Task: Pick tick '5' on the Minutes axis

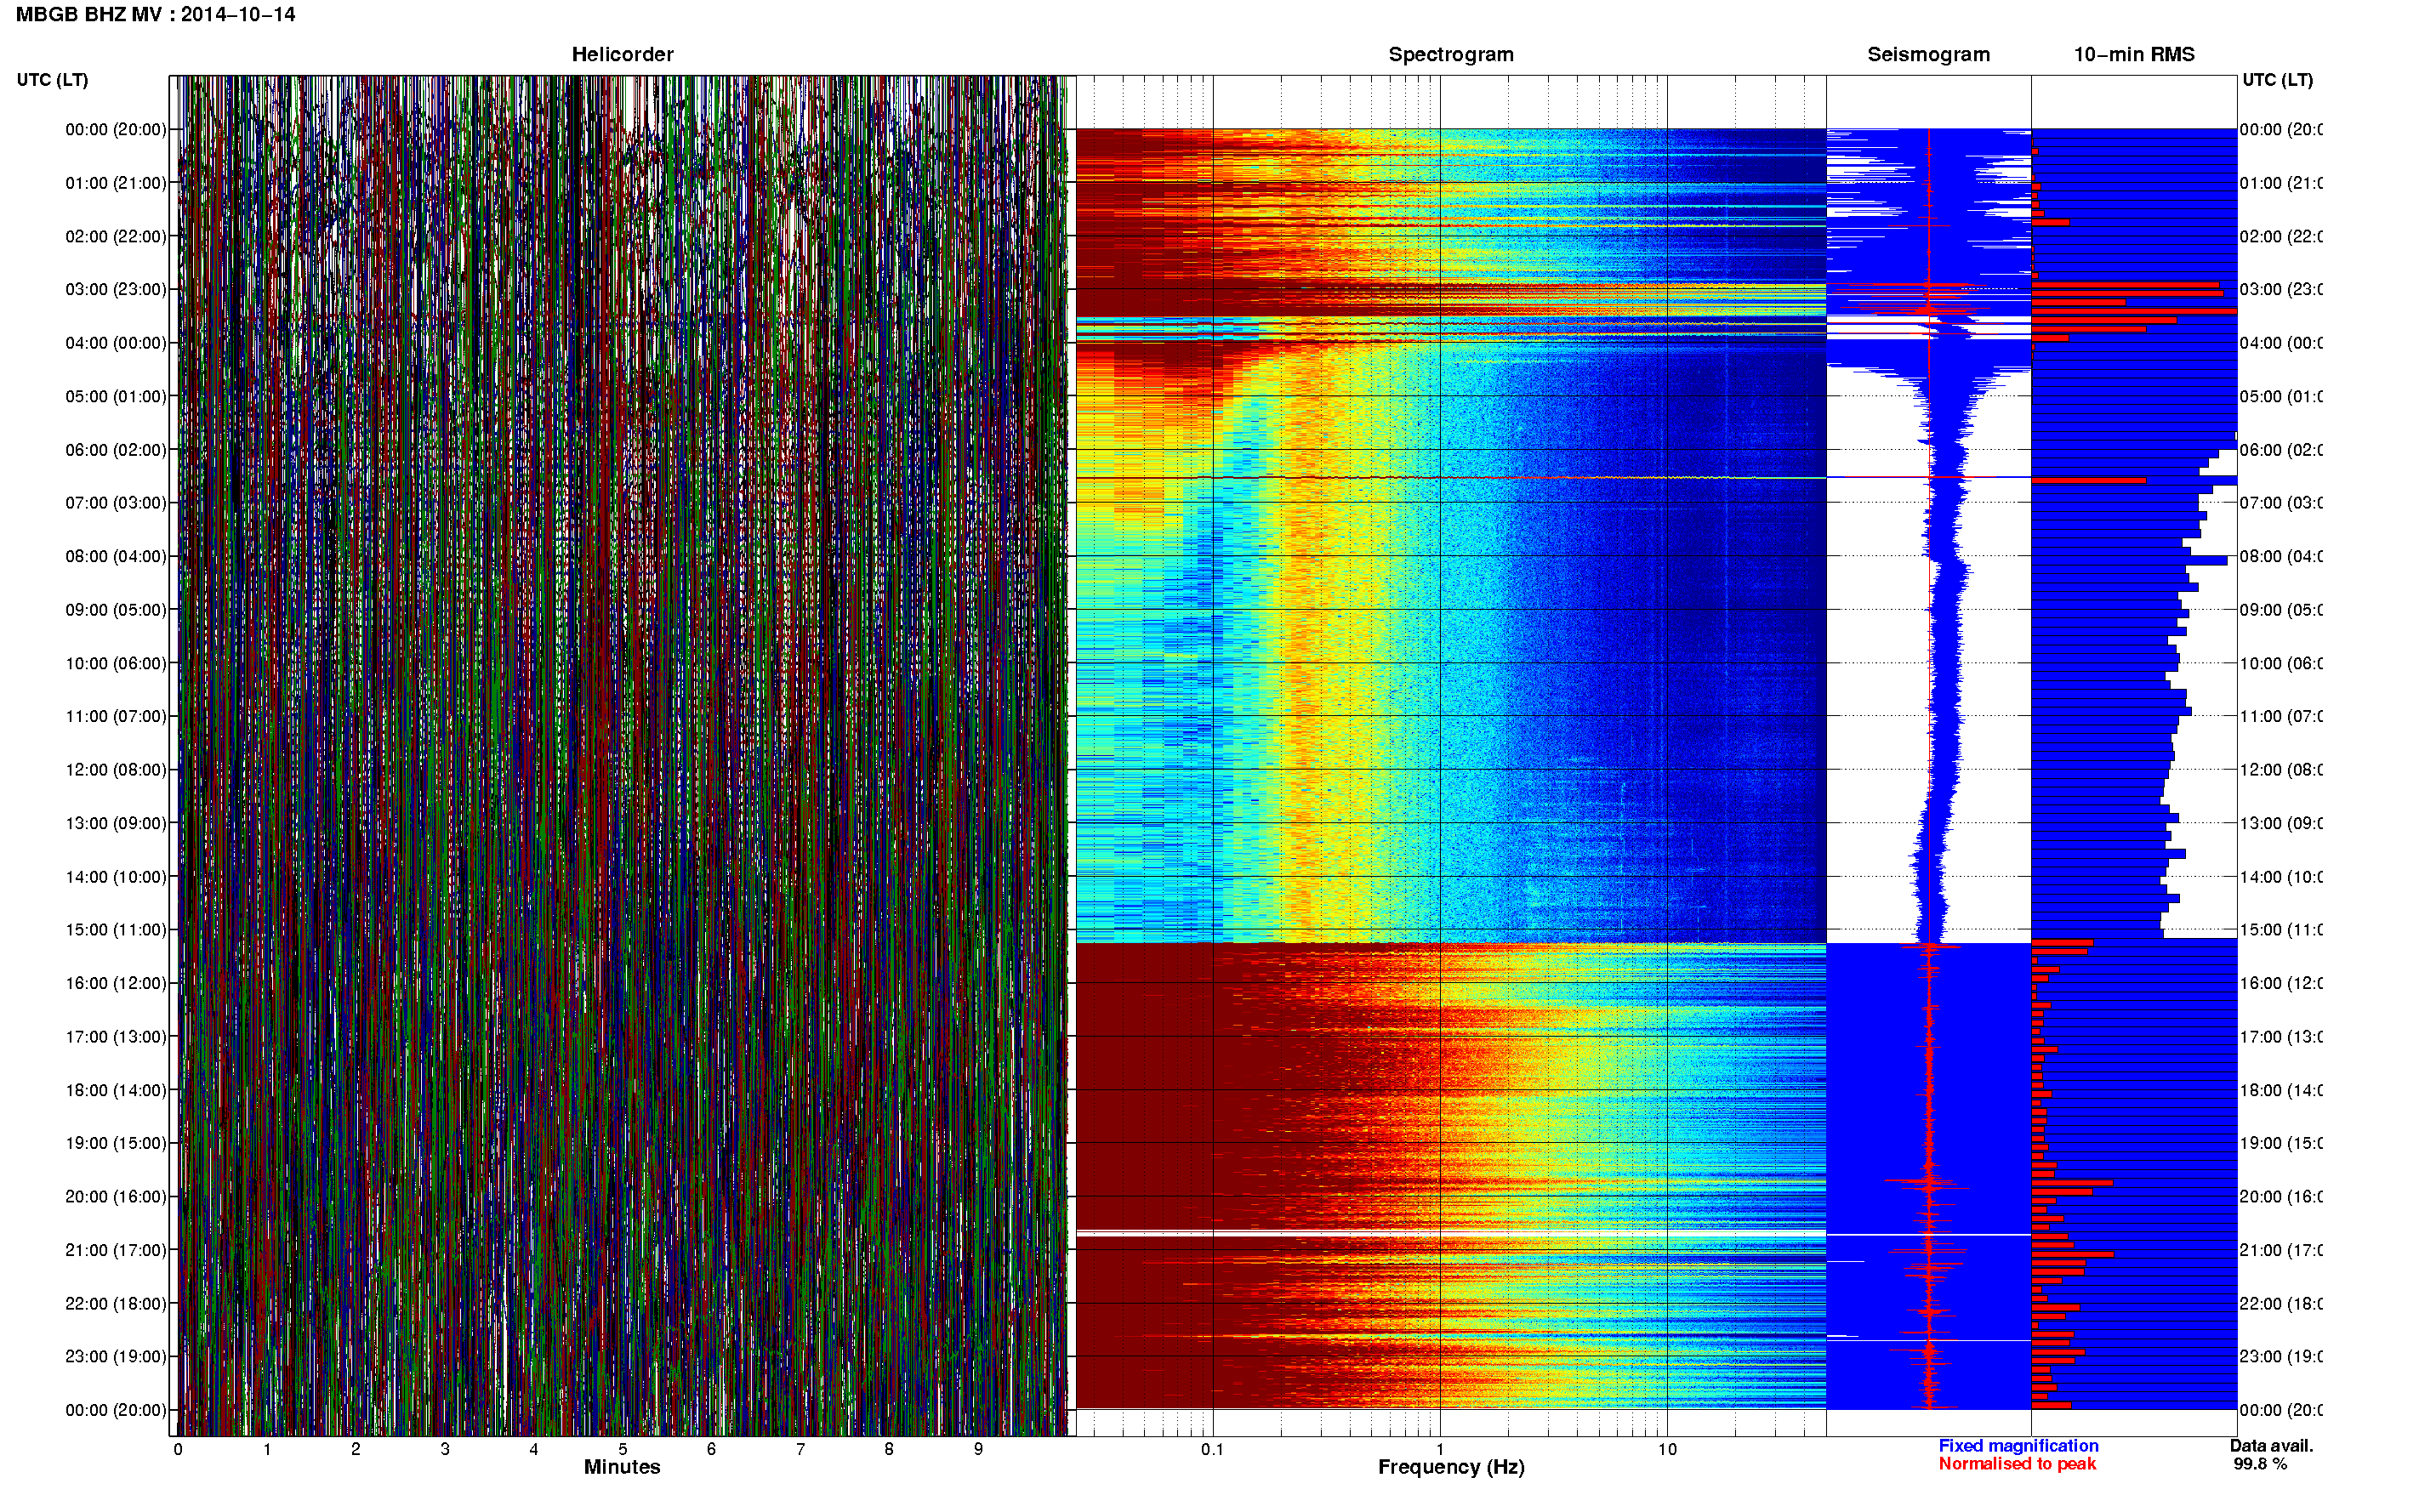Action: point(622,1449)
